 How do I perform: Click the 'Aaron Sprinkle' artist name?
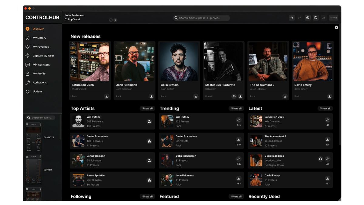[96, 176]
